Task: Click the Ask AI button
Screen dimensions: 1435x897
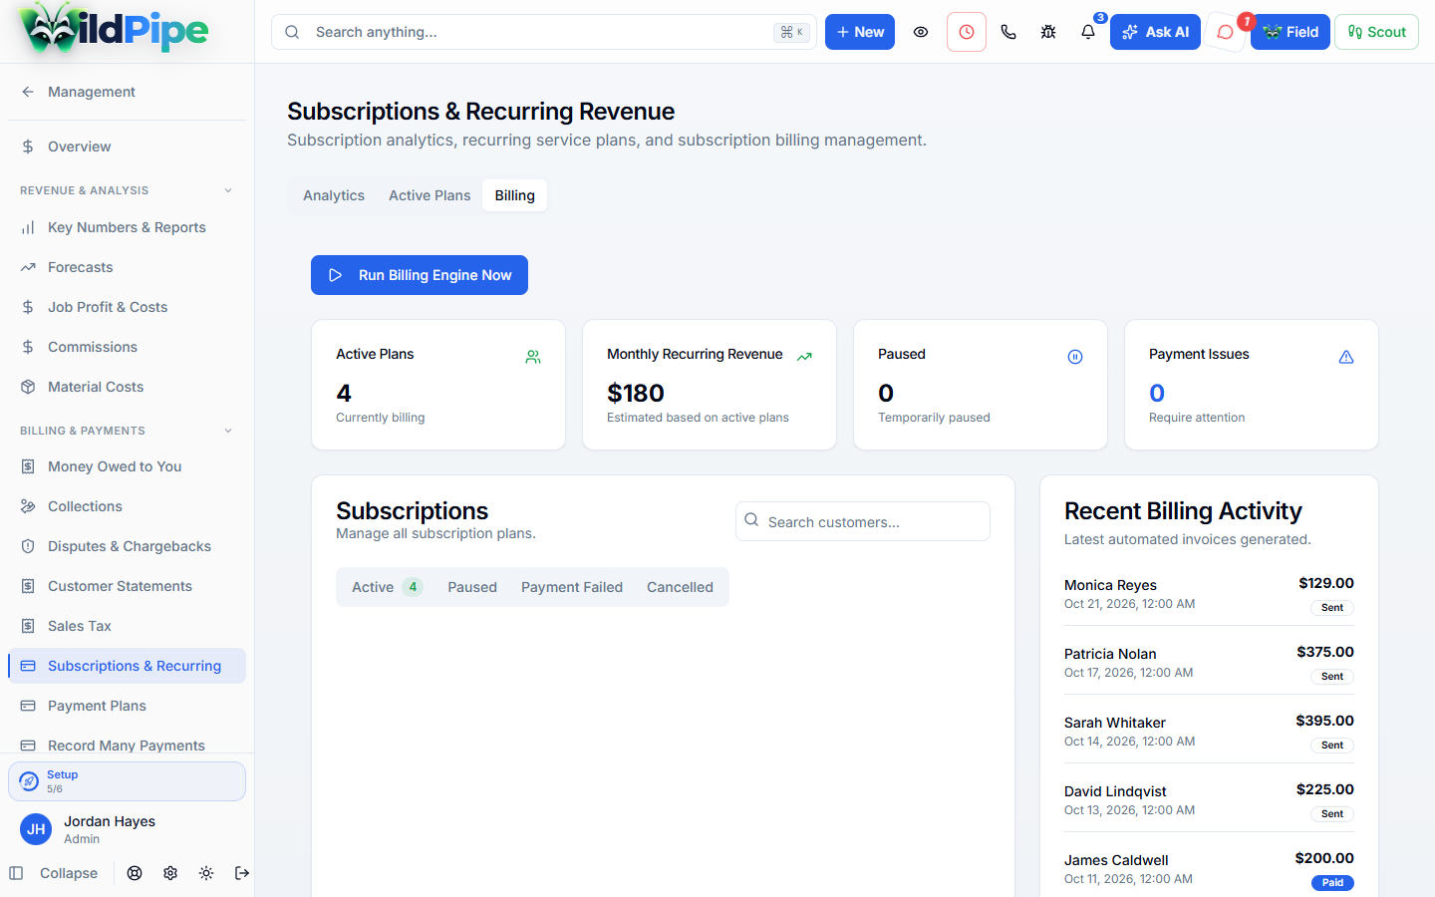Action: click(1155, 32)
